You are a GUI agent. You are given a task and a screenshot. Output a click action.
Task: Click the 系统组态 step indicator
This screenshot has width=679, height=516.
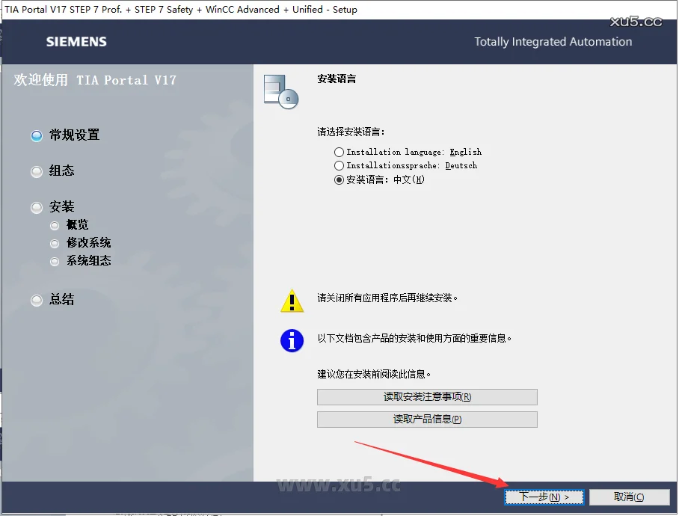coord(54,260)
